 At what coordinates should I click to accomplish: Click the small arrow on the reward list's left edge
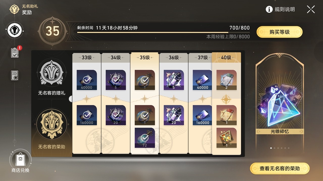click(70, 99)
